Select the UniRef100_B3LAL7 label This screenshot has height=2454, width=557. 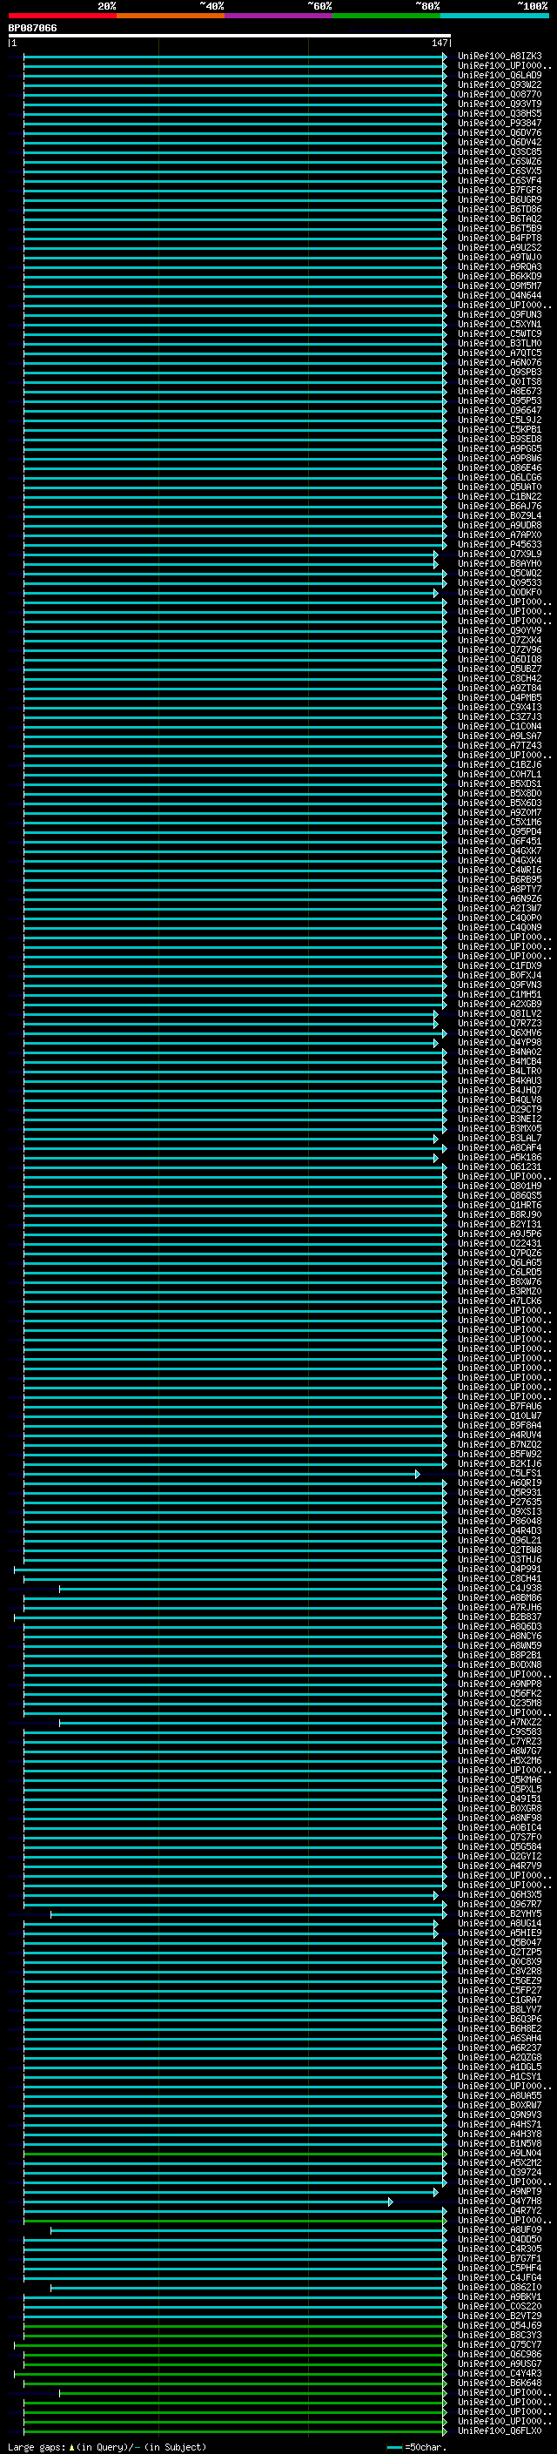[500, 1139]
